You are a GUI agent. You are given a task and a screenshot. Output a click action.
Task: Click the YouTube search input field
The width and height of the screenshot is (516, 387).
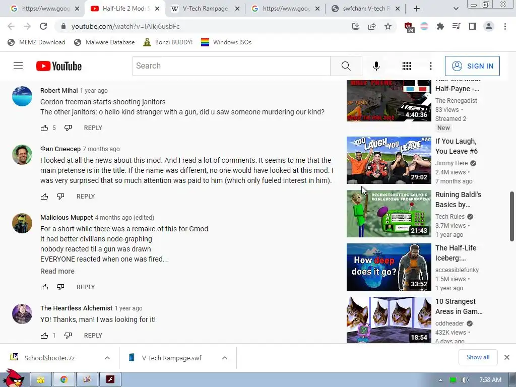[x=231, y=66]
